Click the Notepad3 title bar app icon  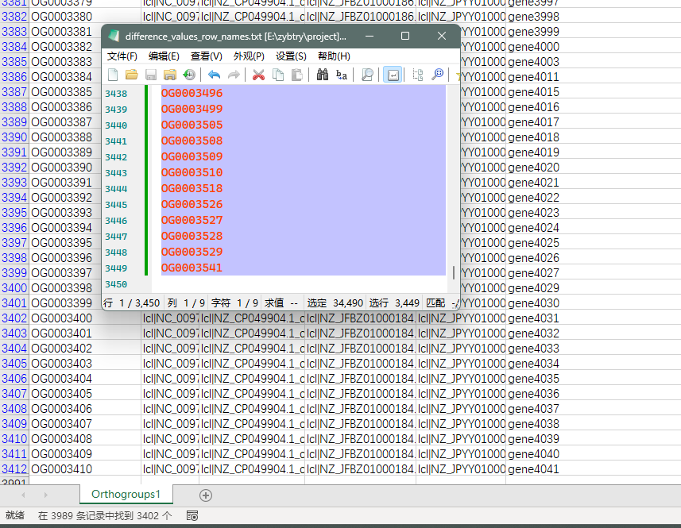114,36
